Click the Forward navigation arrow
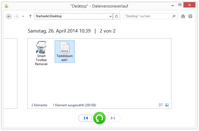Screen dimensions: 199x131 [16, 16]
